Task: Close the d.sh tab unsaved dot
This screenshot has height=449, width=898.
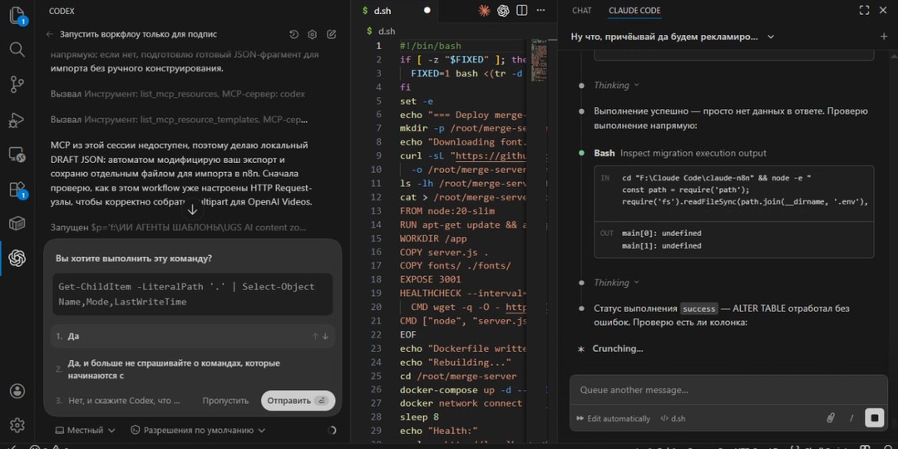Action: 427,10
